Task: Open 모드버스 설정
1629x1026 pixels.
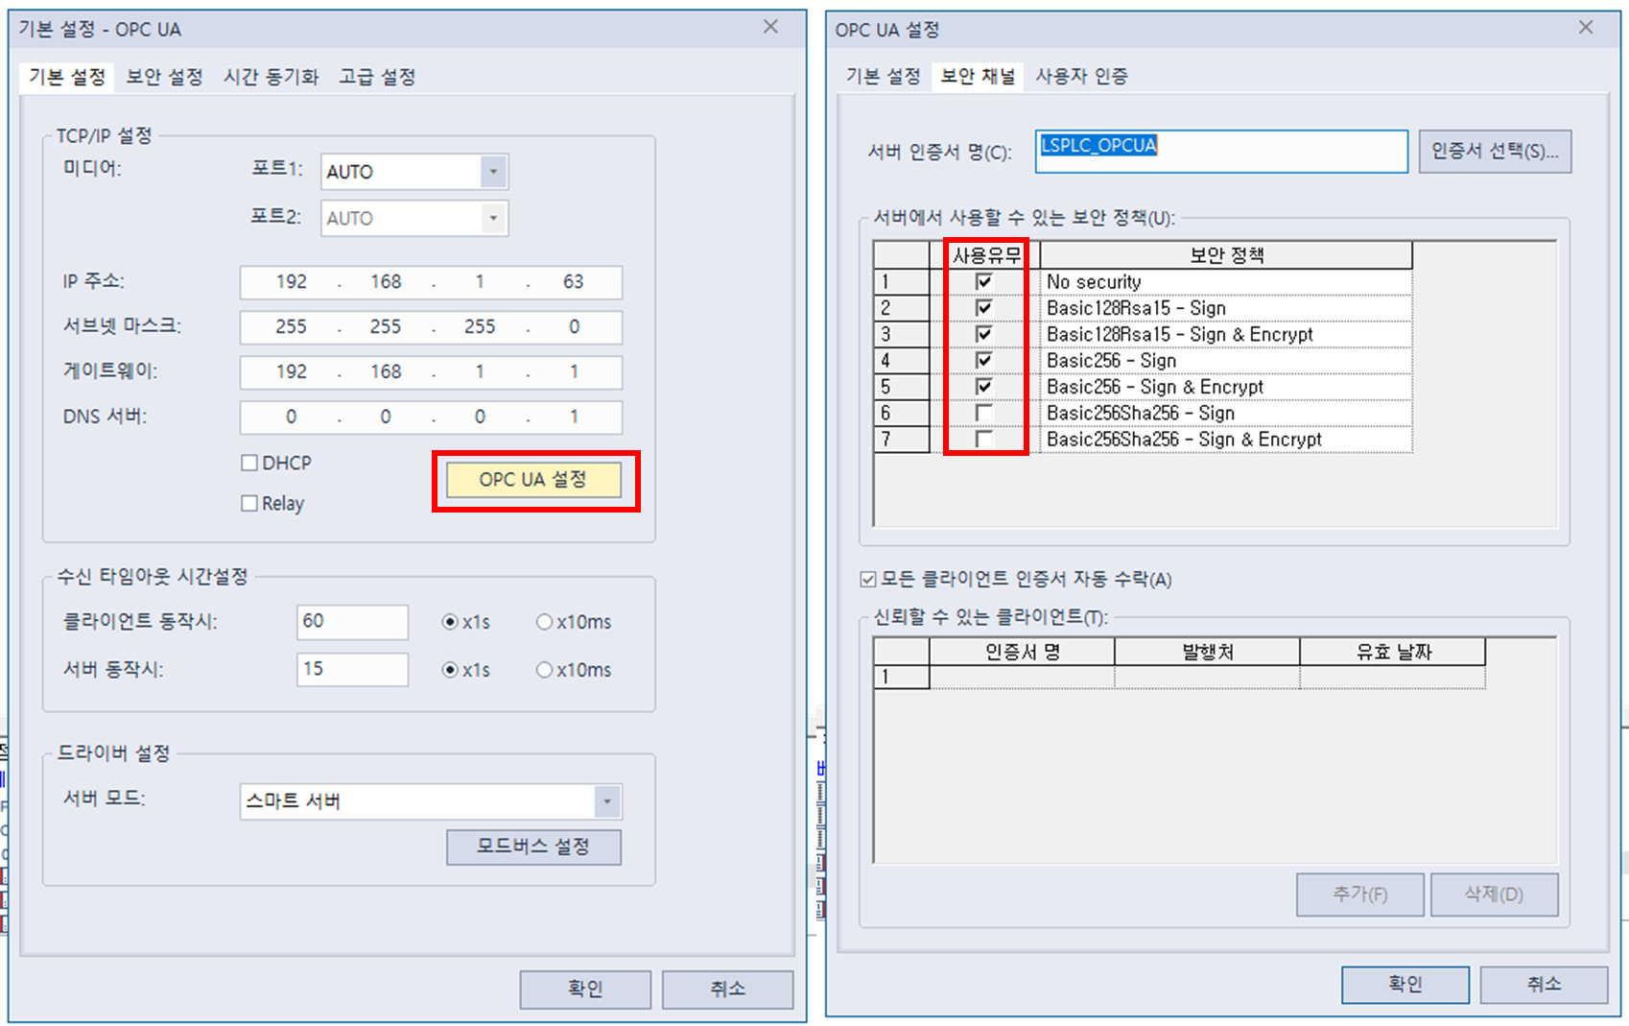Action: pos(533,847)
